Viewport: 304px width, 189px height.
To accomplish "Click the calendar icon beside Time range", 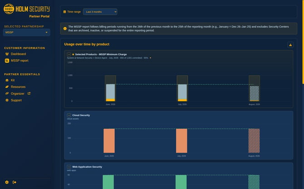I will click(64, 12).
